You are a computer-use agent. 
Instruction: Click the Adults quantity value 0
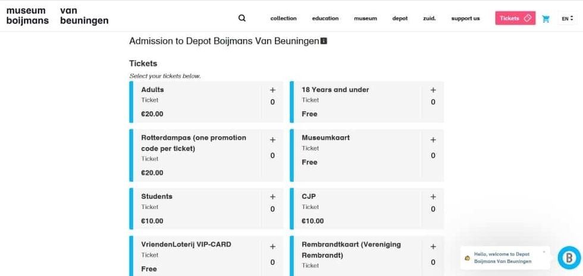[x=272, y=102]
